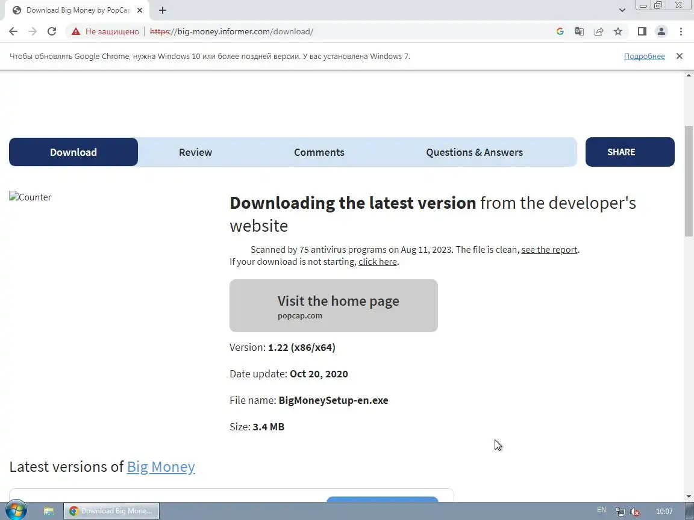
Task: Click the EN language indicator
Action: [601, 510]
